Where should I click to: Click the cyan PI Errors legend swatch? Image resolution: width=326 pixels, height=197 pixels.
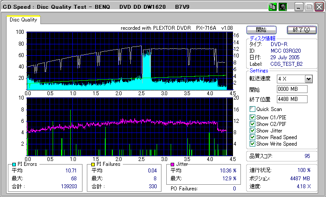pyautogui.click(x=14, y=164)
